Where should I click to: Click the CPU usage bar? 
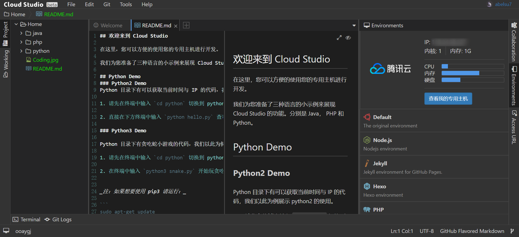tap(473, 66)
